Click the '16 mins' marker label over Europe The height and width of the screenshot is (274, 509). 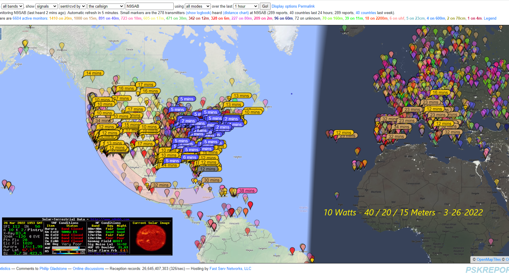coord(440,93)
